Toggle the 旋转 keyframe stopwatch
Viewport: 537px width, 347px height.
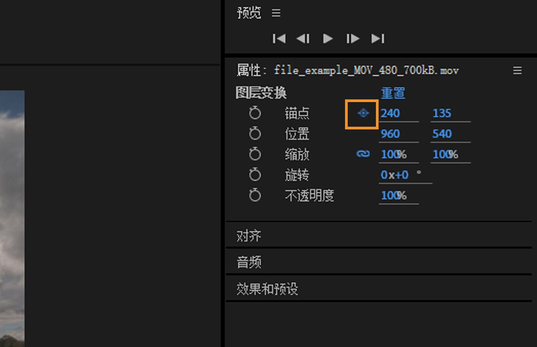(255, 175)
